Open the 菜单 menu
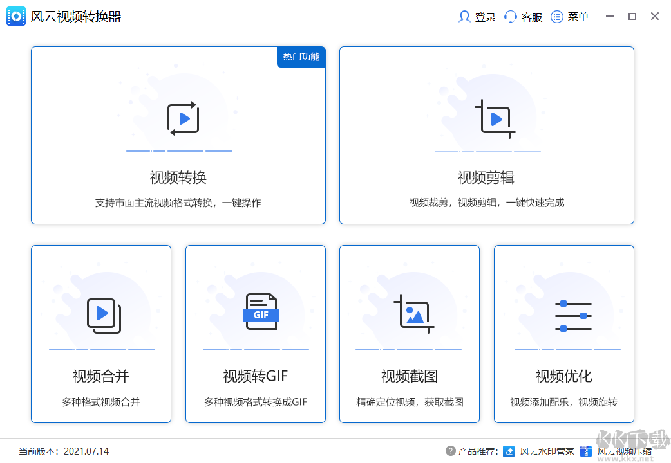Viewport: 671px width, 463px height. 569,17
